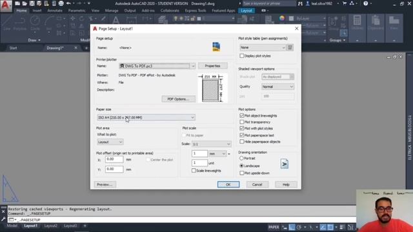Select the Polyline tool in Draw panel

[x=20, y=23]
